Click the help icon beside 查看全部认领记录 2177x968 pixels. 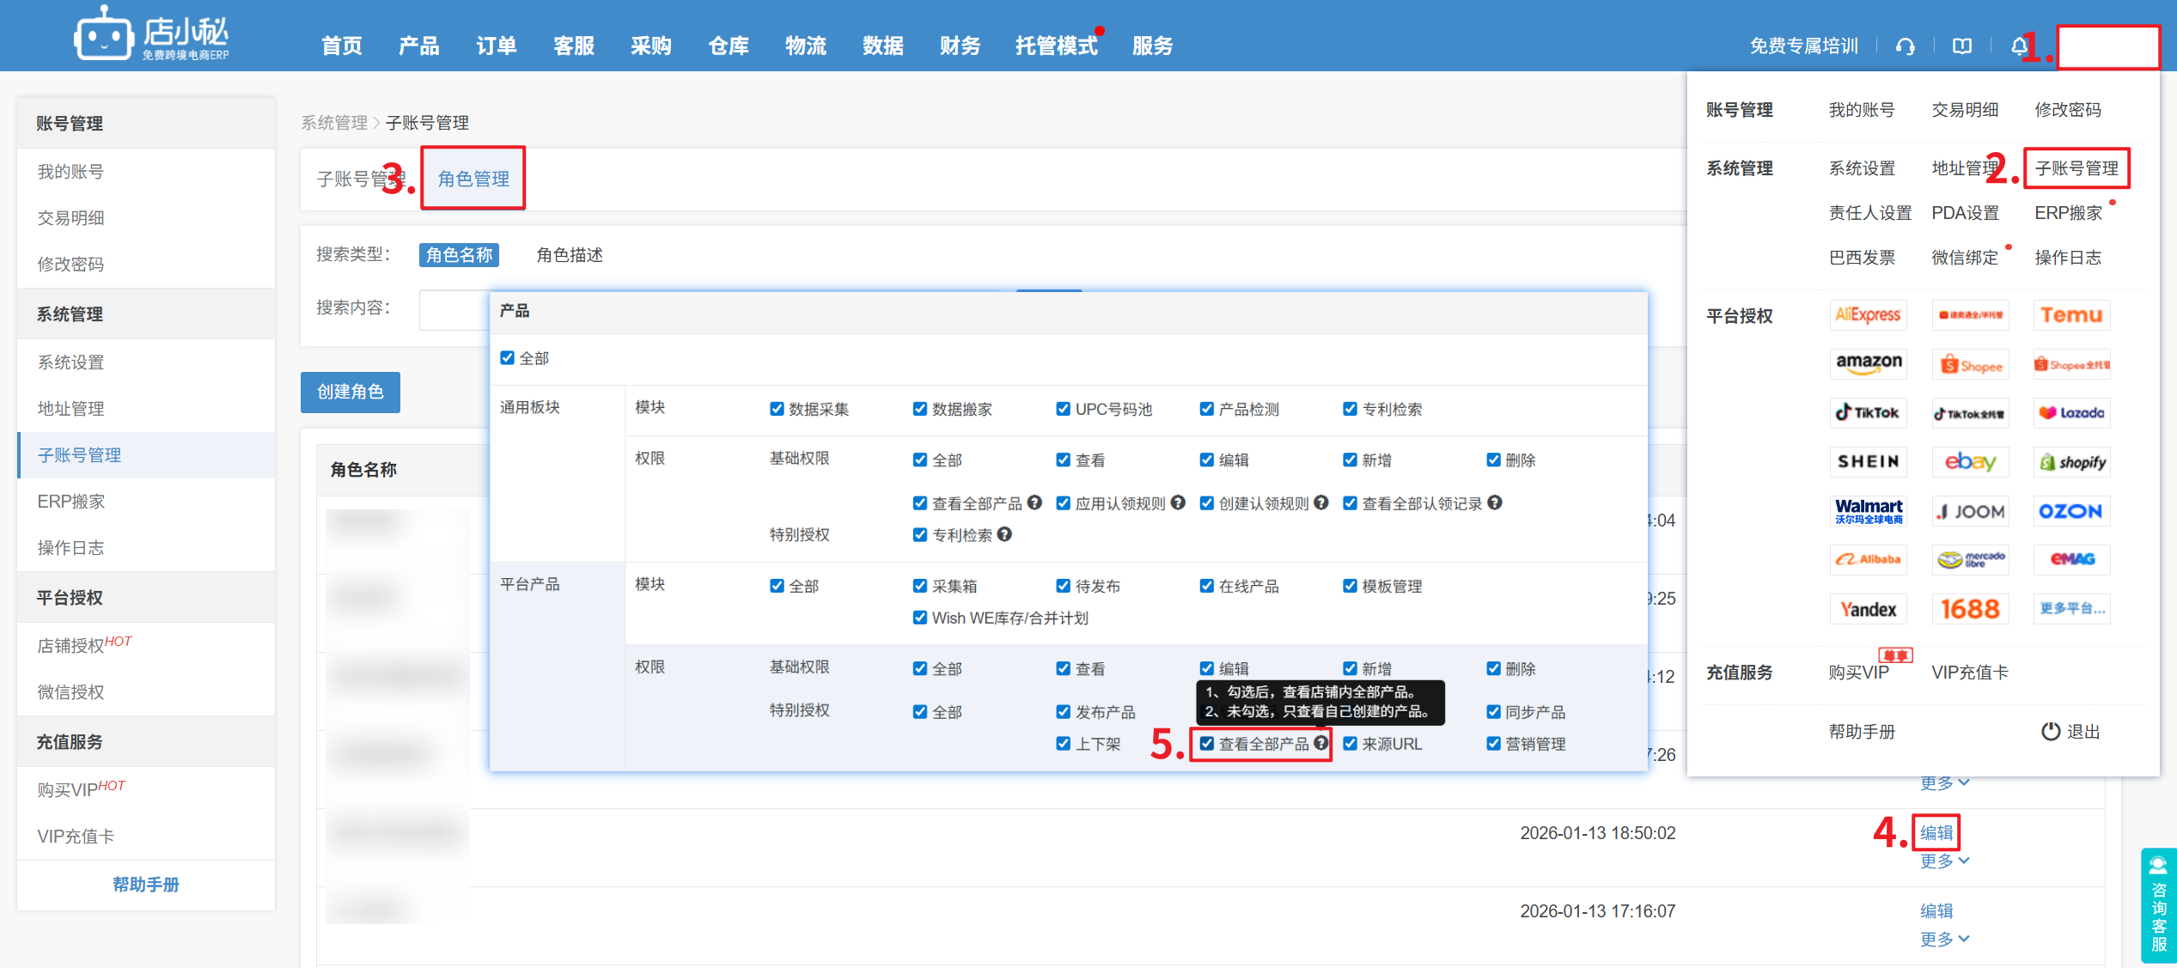(x=1495, y=502)
